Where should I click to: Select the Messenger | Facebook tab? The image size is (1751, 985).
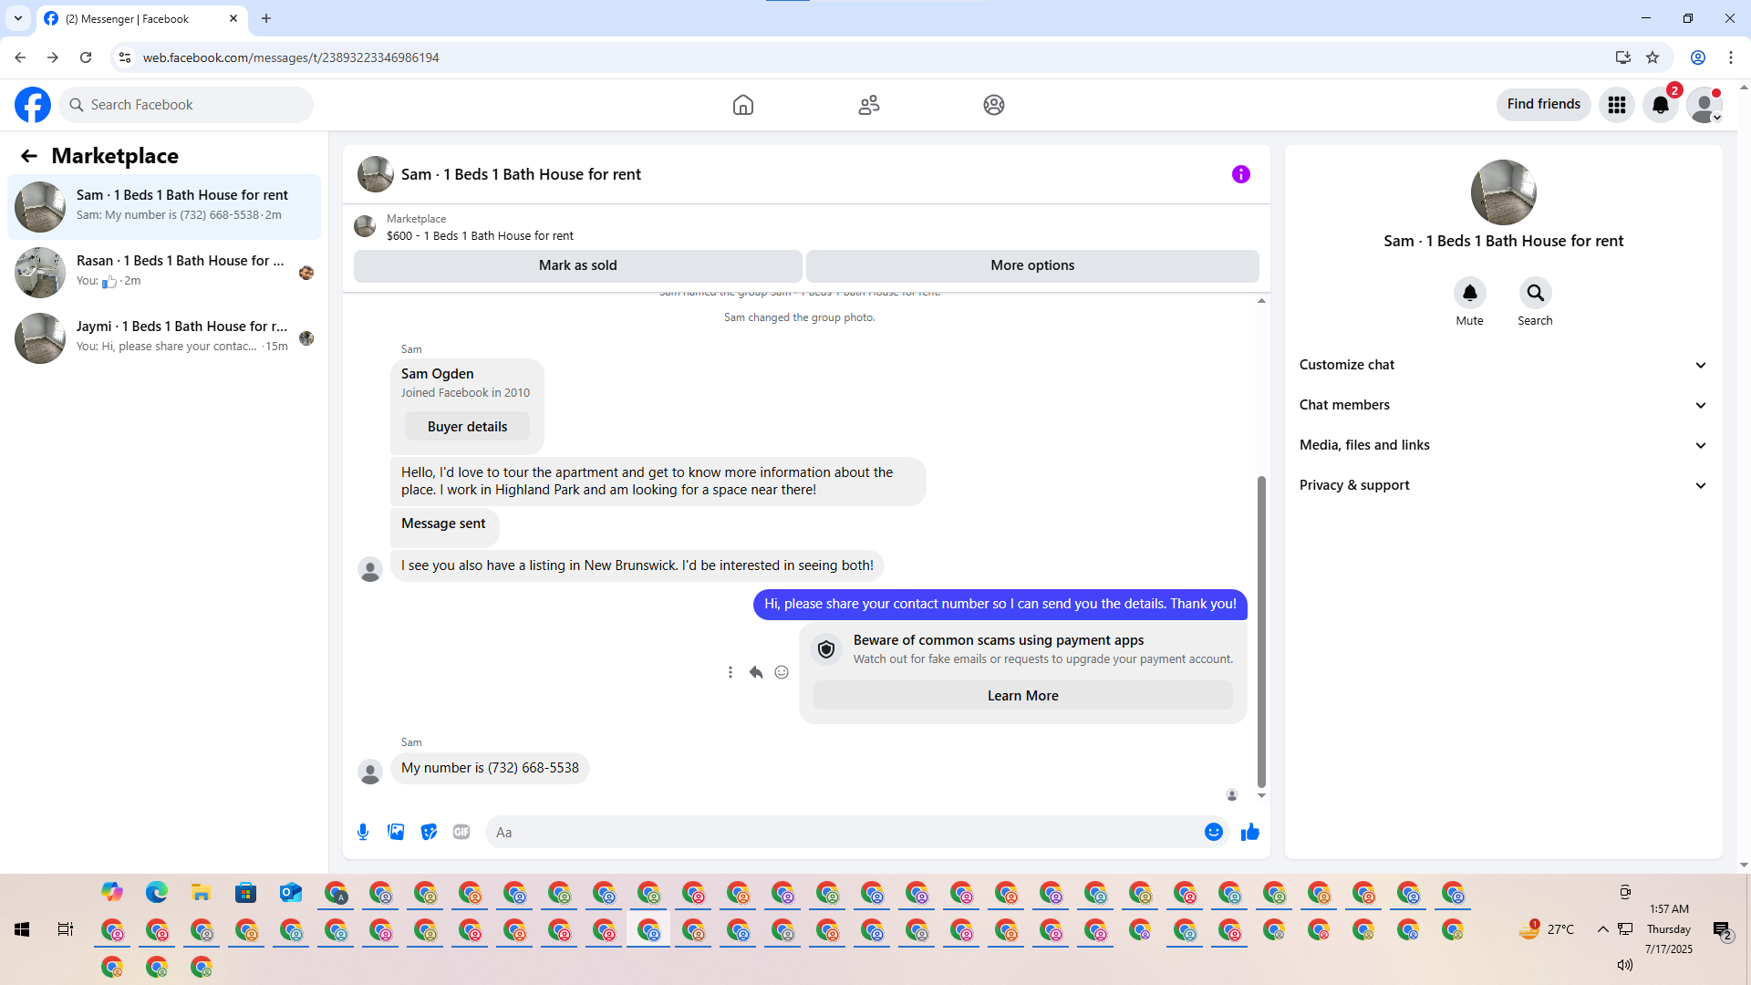point(141,19)
